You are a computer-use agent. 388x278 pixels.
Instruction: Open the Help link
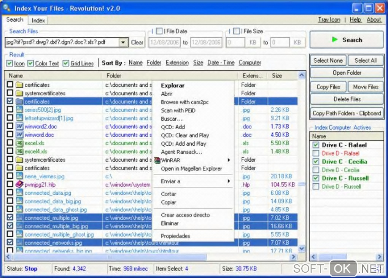click(x=355, y=19)
